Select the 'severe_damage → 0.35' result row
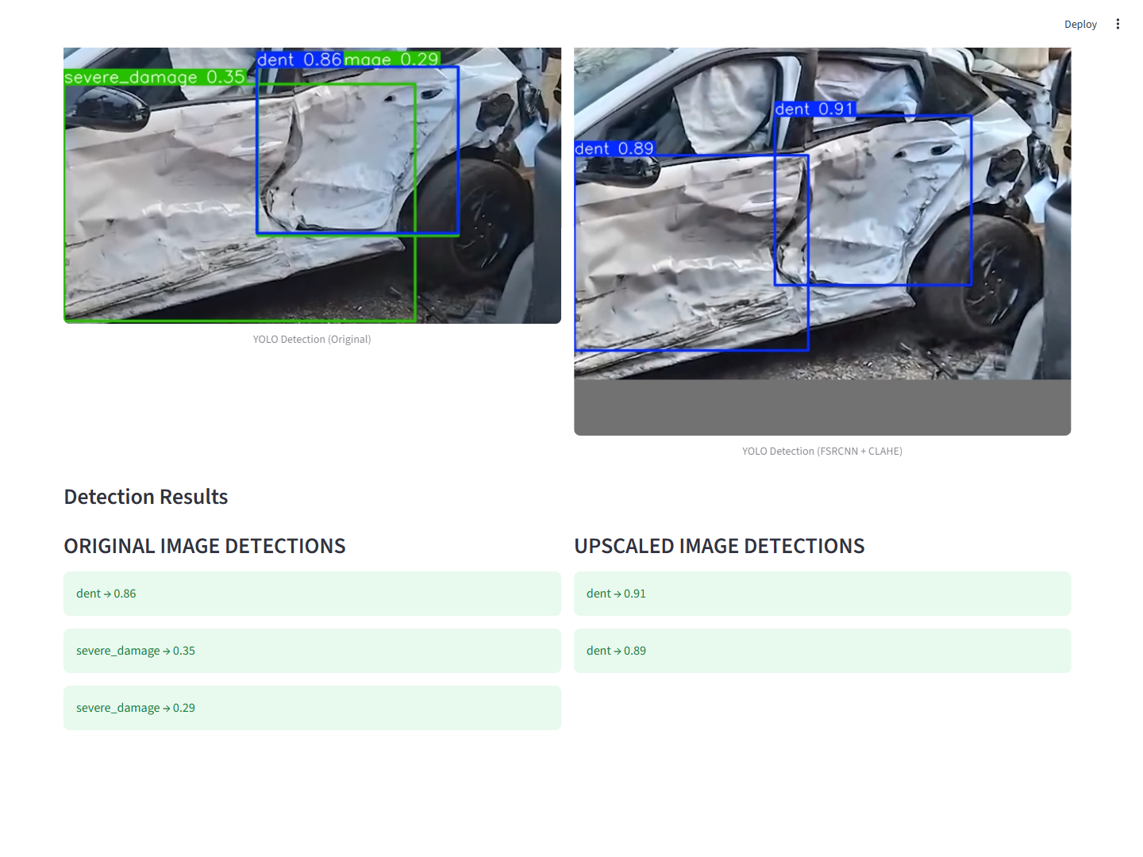The image size is (1143, 857). pos(312,651)
